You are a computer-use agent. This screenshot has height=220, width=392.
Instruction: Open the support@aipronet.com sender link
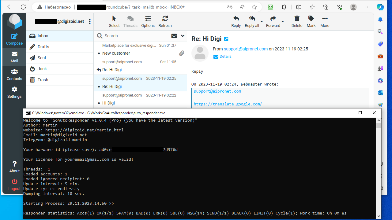246,49
